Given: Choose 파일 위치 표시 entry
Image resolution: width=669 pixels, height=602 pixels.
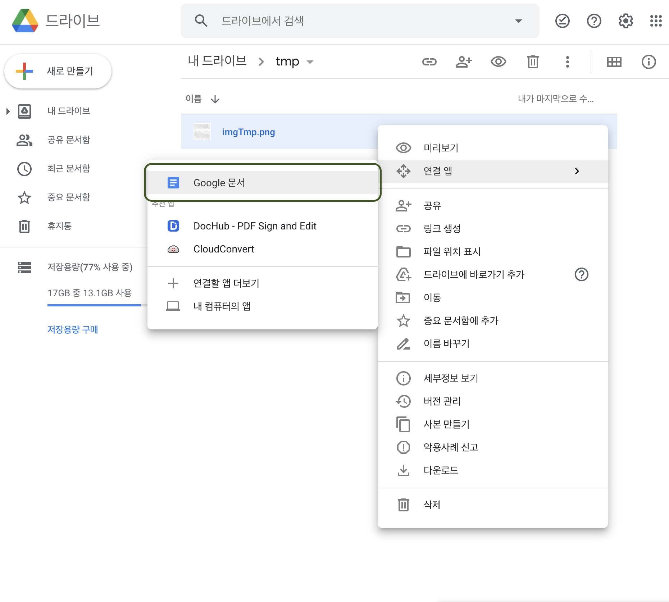Looking at the screenshot, I should 493,252.
